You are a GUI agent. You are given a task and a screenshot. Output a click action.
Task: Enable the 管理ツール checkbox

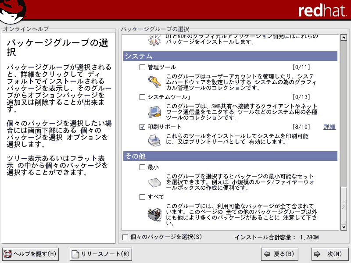pos(142,68)
